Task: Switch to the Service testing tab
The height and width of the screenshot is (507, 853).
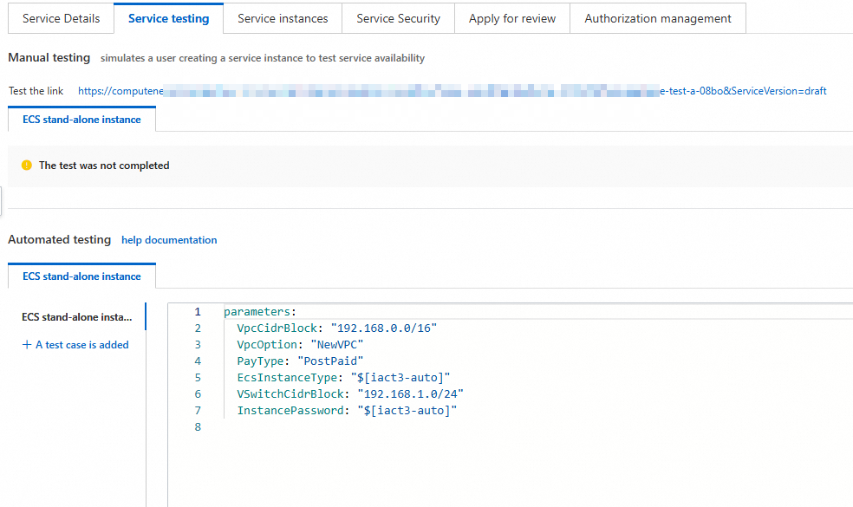Action: pyautogui.click(x=168, y=18)
